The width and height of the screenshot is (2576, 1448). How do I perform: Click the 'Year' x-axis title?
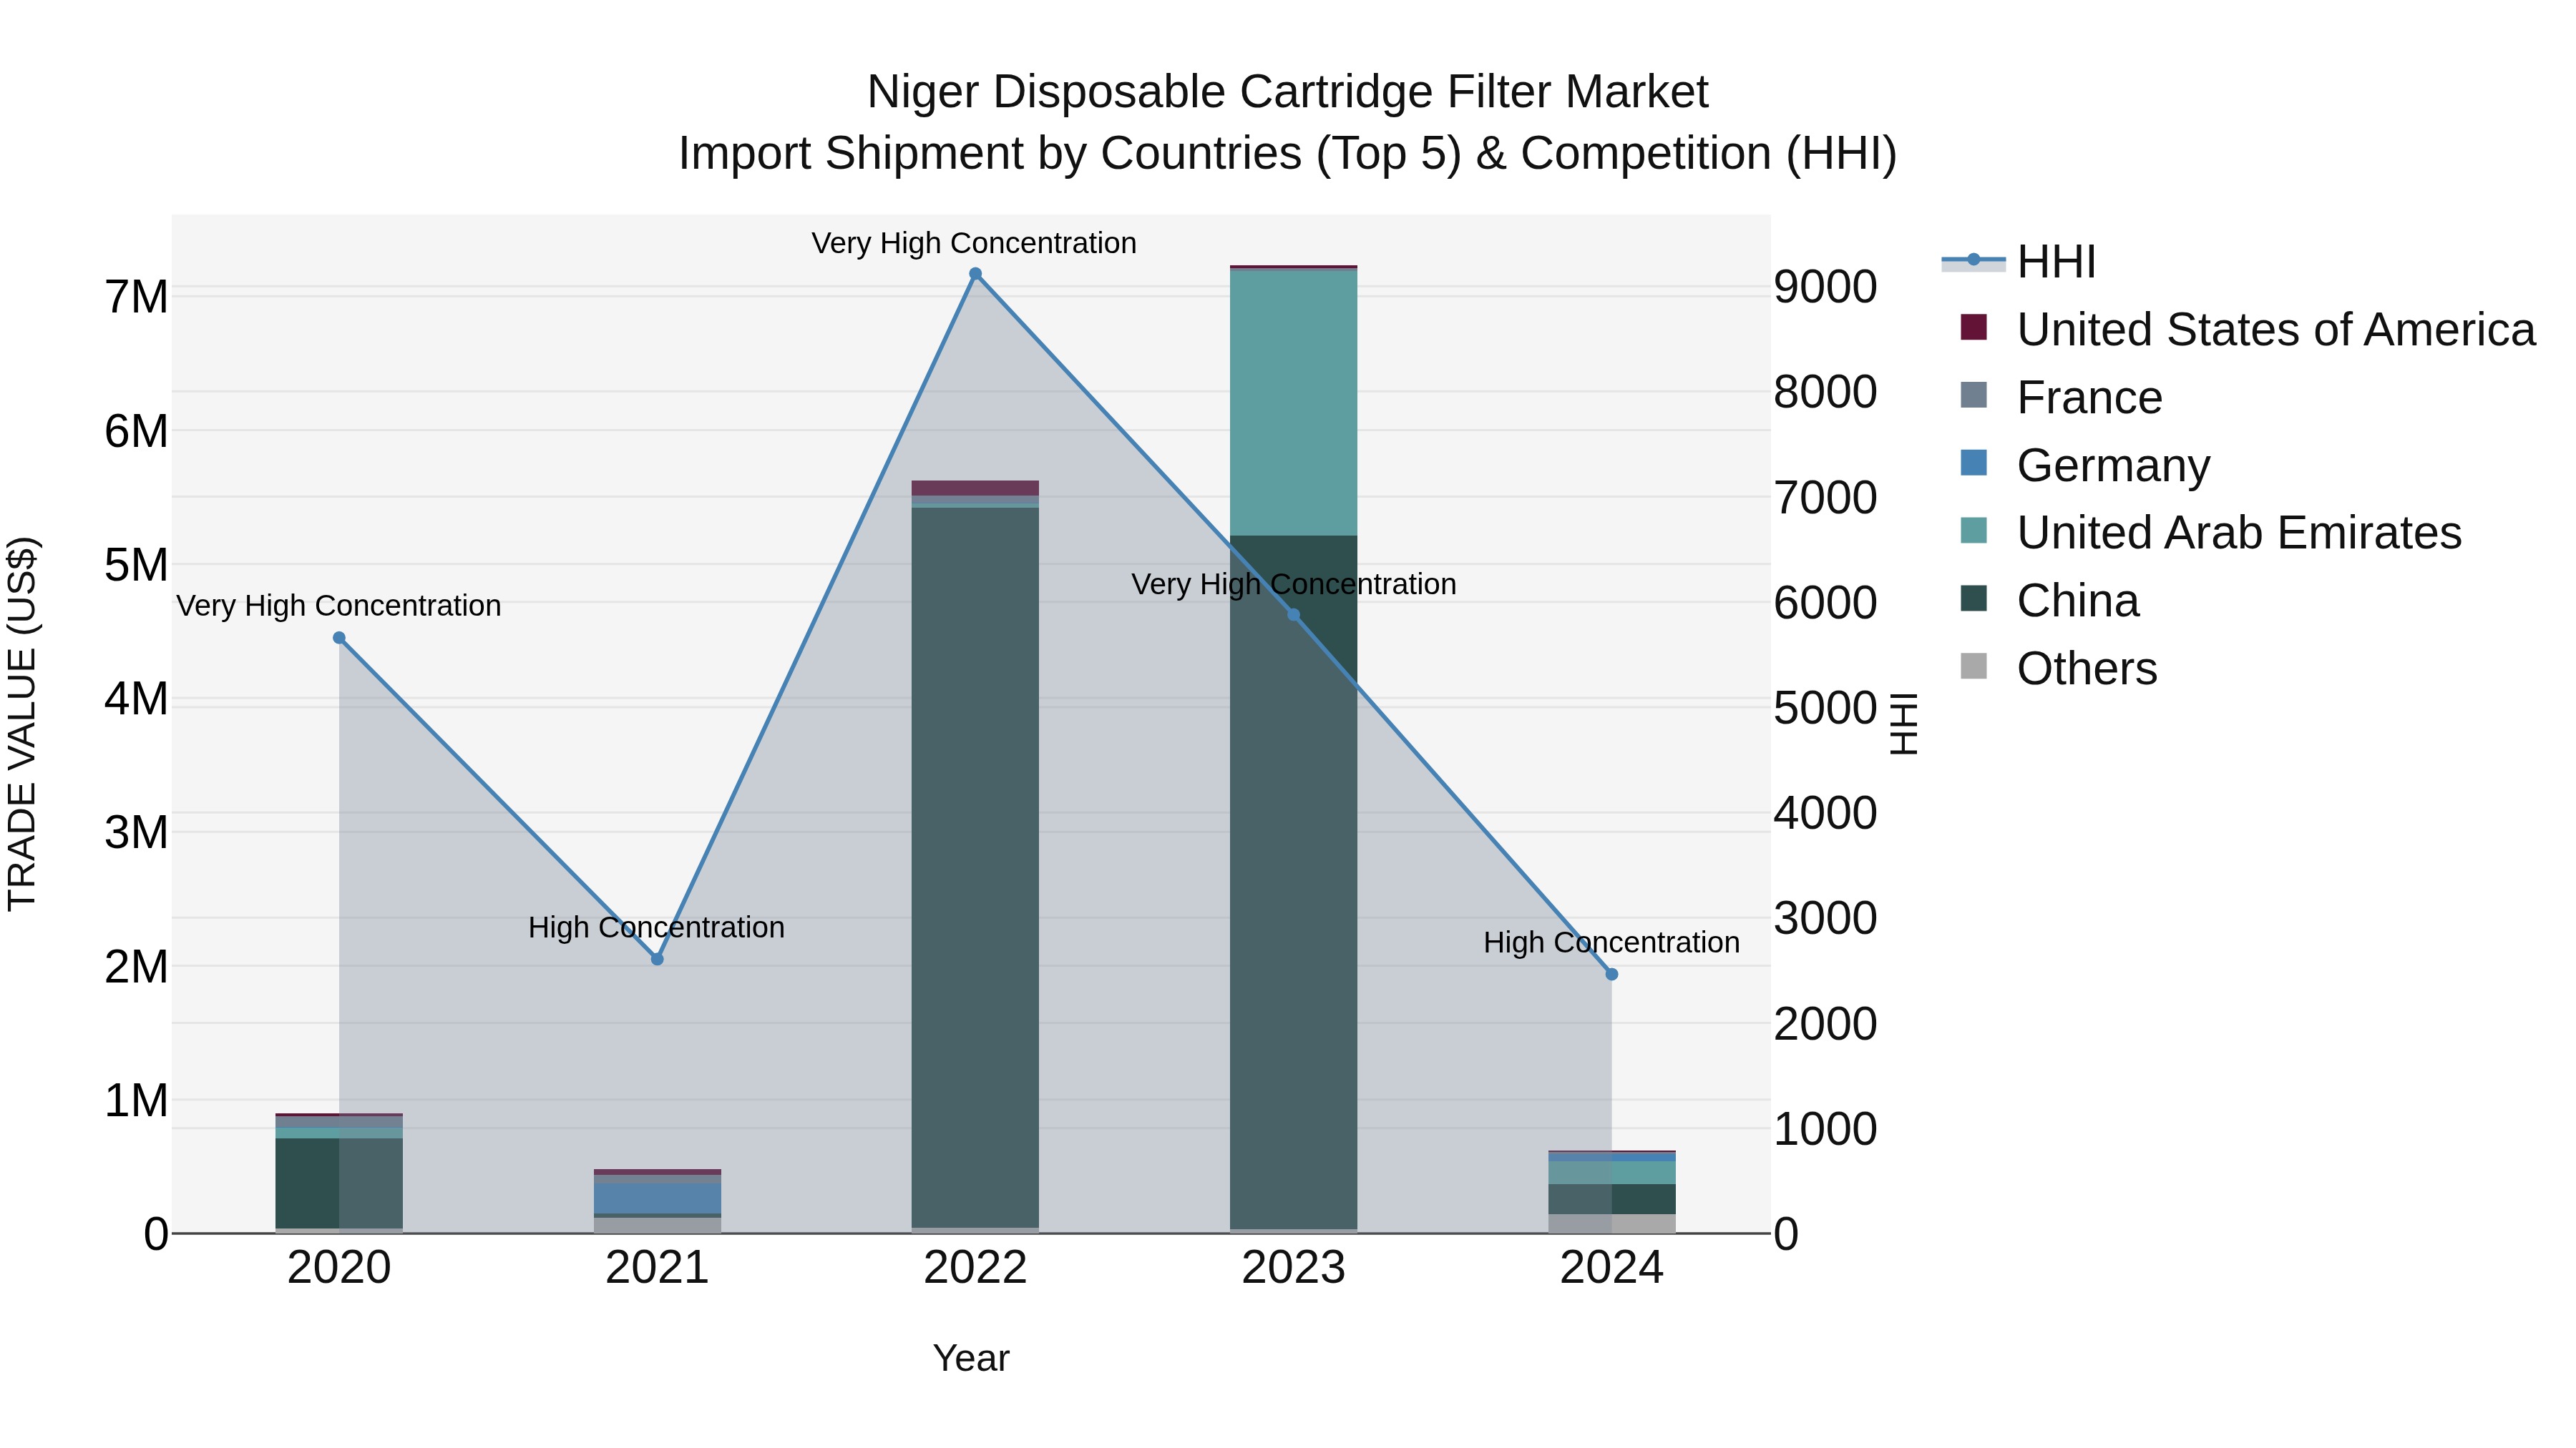(x=971, y=1358)
